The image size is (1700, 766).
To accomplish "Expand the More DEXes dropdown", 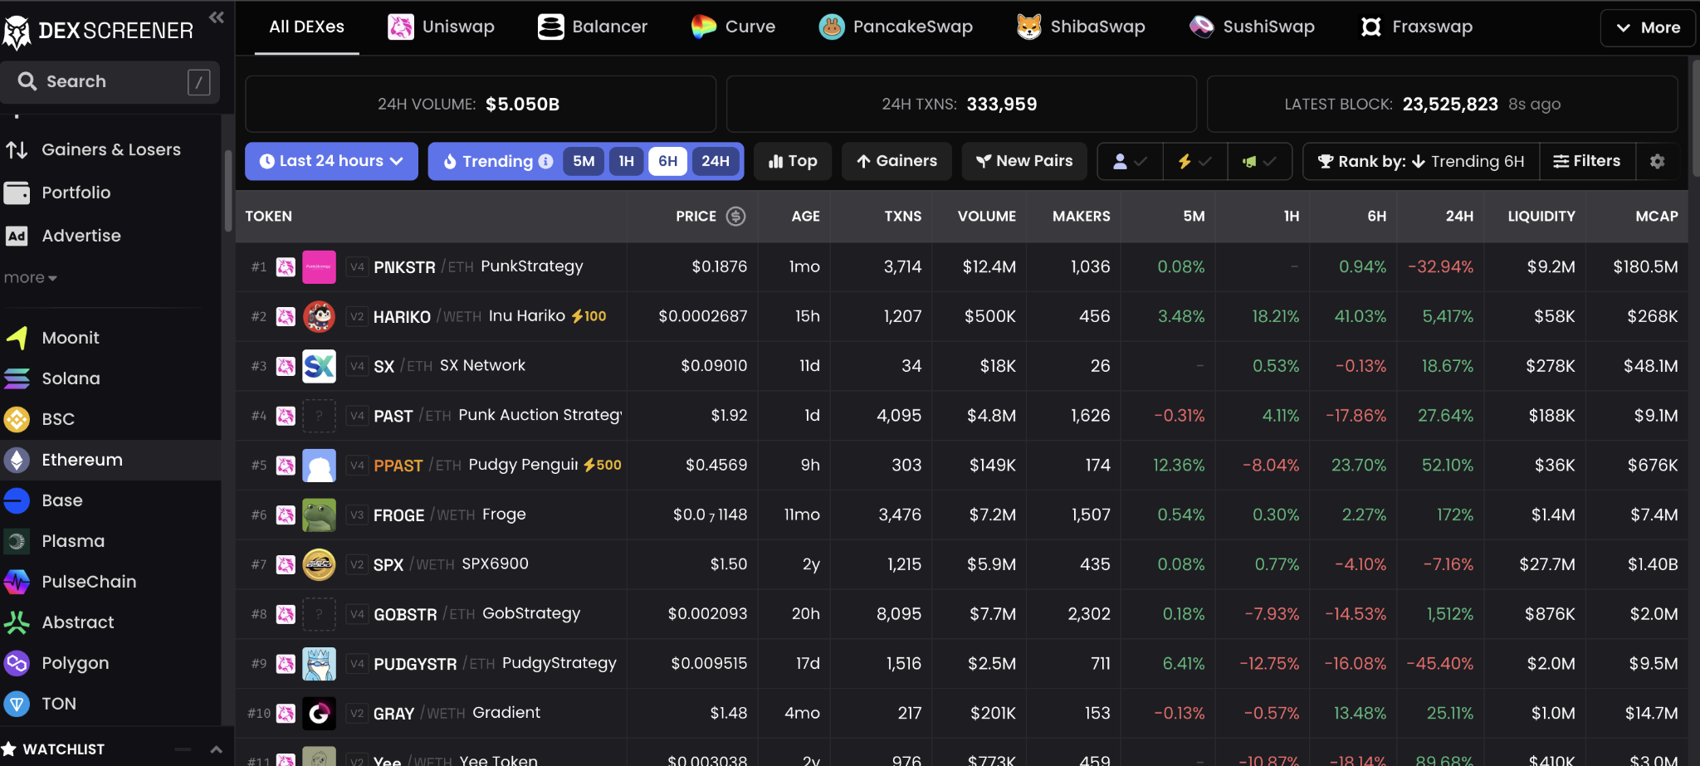I will [x=1647, y=27].
